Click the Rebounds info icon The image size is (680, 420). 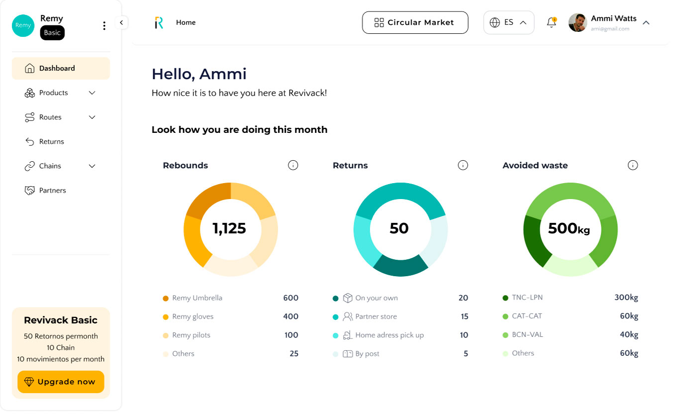coord(293,165)
